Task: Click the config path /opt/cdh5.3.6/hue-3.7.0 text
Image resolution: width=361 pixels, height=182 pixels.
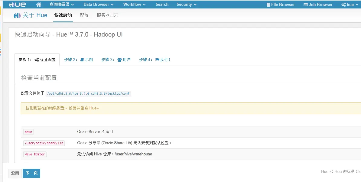Action: pos(88,93)
